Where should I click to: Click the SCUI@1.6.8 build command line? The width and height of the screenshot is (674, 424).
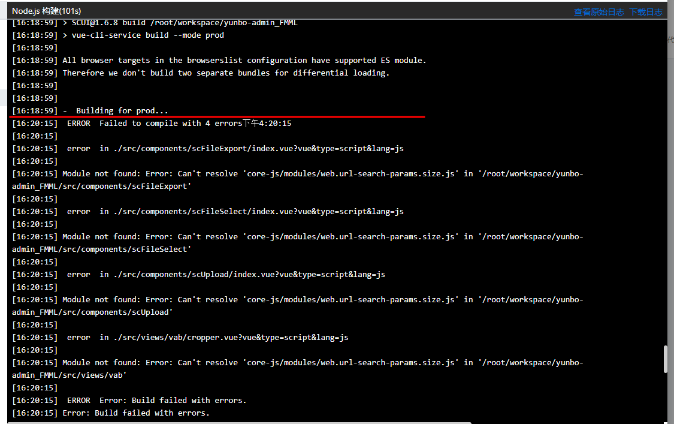[x=155, y=23]
